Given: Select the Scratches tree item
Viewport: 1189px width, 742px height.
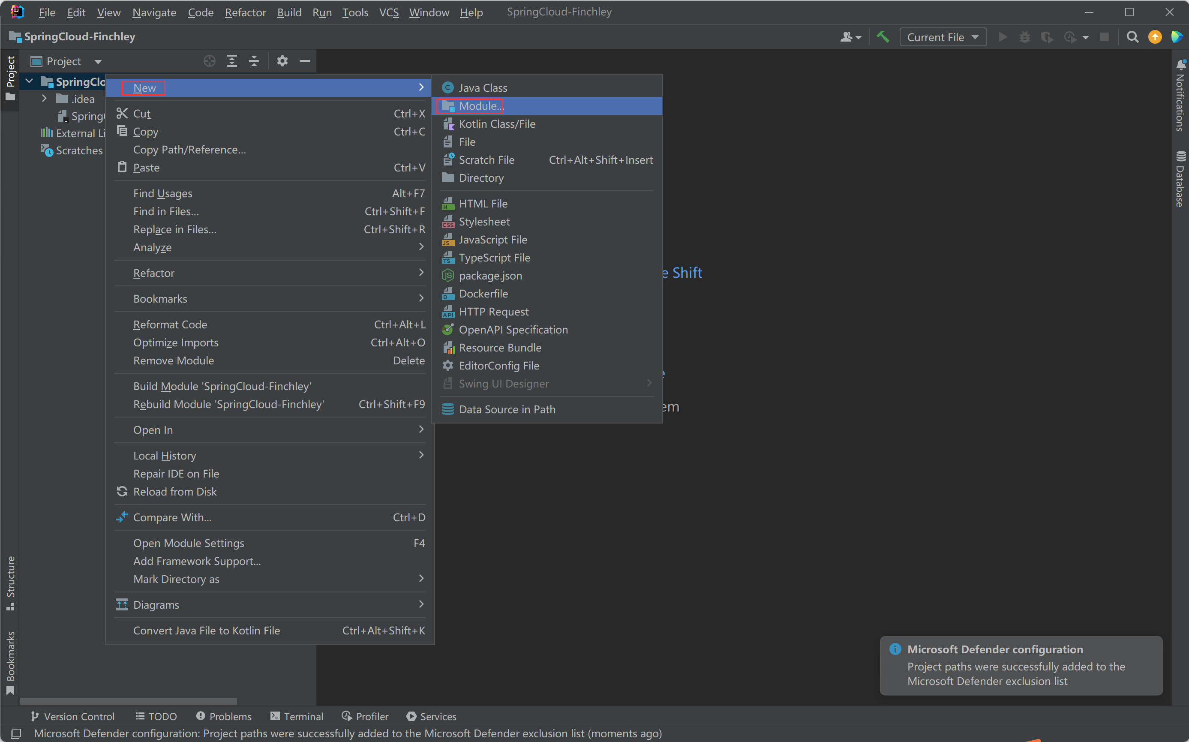Looking at the screenshot, I should (72, 150).
